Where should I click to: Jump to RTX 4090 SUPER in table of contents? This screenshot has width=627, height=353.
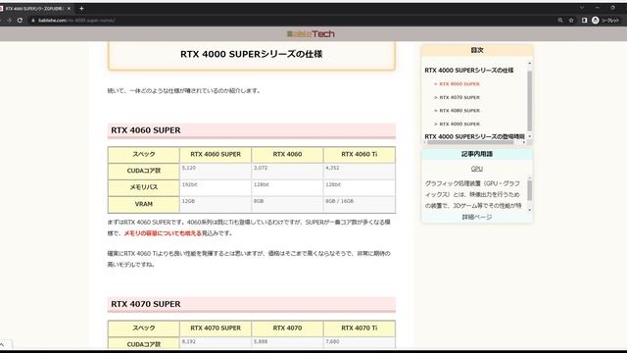[459, 125]
